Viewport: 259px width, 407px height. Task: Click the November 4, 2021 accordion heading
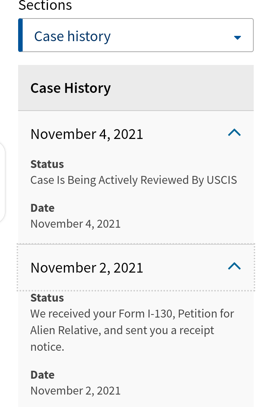pos(87,134)
